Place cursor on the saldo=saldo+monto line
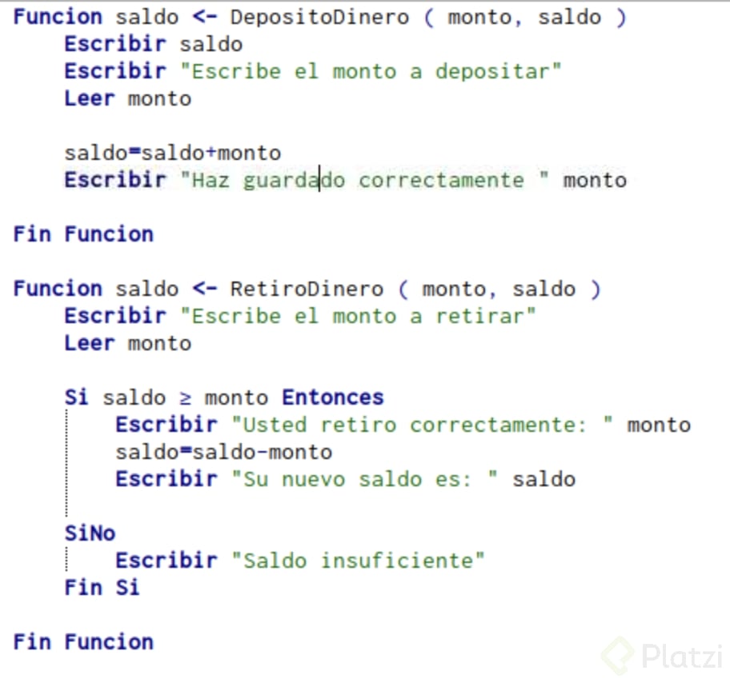 click(x=173, y=153)
